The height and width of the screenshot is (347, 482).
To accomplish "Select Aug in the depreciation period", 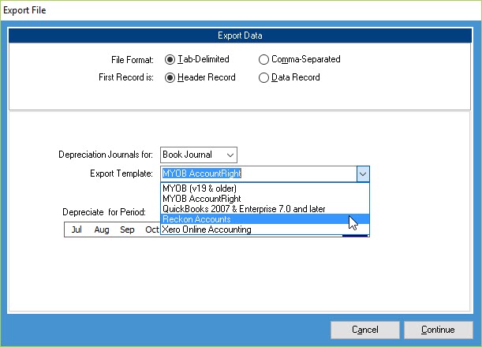I will coord(102,229).
